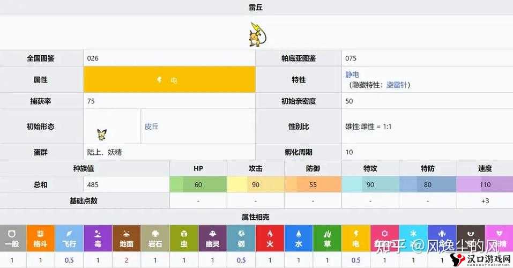Click the green 虫 (Bug) type icon
The width and height of the screenshot is (513, 268).
pyautogui.click(x=184, y=238)
